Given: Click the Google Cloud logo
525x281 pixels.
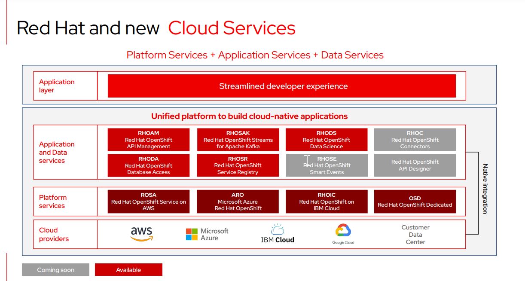Looking at the screenshot, I should 343,234.
